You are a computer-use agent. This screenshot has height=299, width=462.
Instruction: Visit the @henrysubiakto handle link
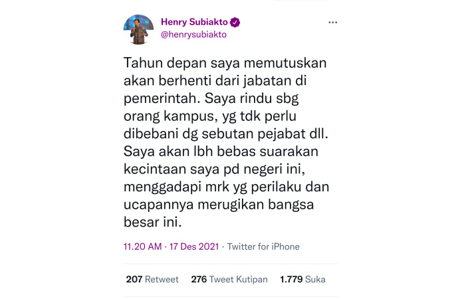193,35
